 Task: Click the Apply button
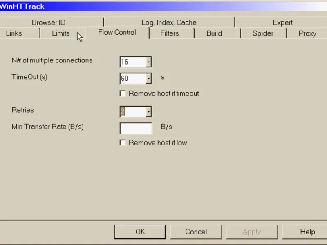[x=252, y=232]
